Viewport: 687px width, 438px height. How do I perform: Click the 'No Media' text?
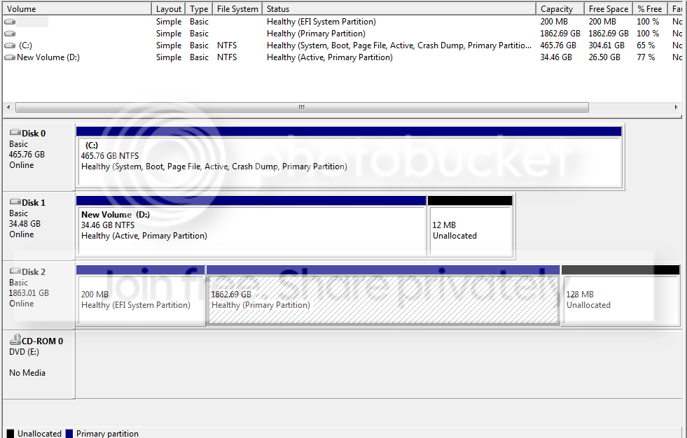pyautogui.click(x=27, y=373)
